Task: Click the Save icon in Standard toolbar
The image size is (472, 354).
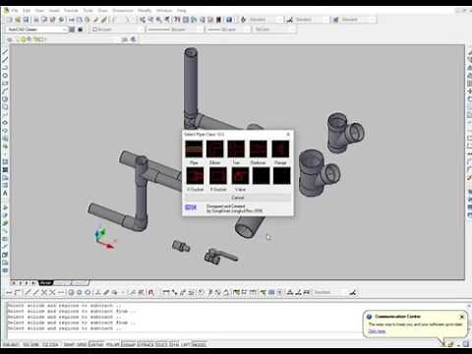Action: (x=26, y=20)
